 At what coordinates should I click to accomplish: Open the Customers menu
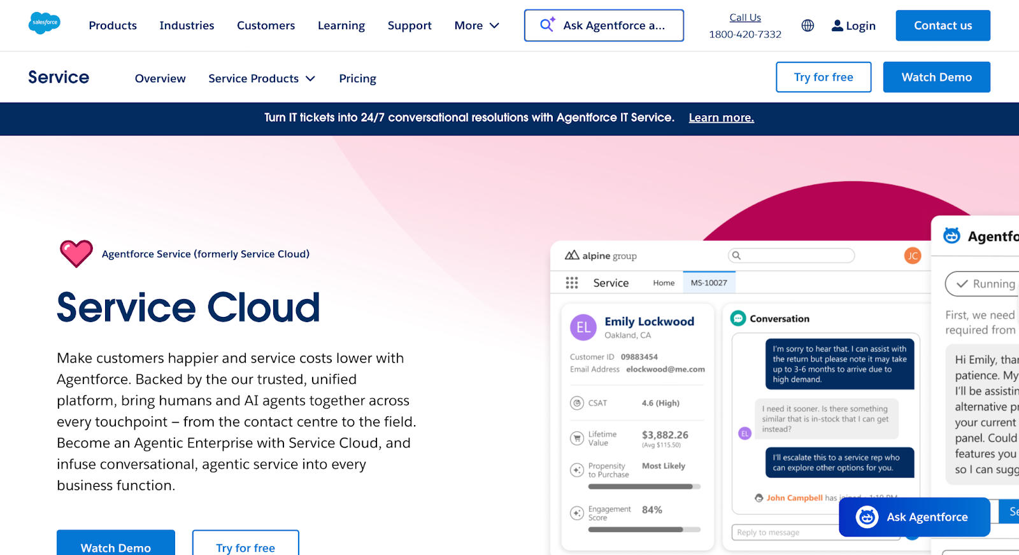click(266, 25)
